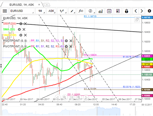Click the SMA (200) legend label

pos(10,24)
